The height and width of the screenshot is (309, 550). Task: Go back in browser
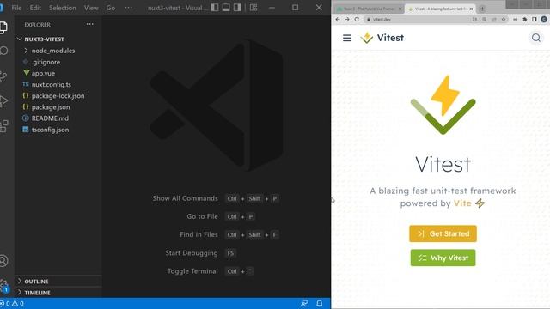pos(338,19)
